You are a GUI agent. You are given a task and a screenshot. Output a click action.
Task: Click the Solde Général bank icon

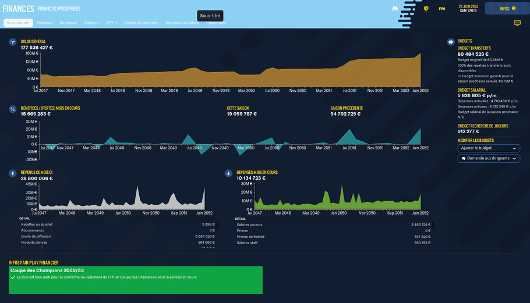coord(12,42)
